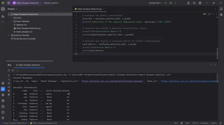Open Search Everywhere magnifier
The width and height of the screenshot is (224, 125).
tap(194, 3)
